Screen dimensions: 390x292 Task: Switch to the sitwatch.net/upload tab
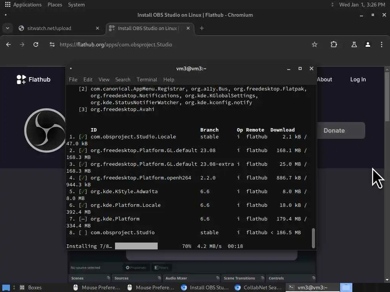(49, 28)
